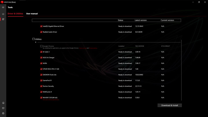
Task: Click Ready to download status for AURA
Action: click(x=125, y=63)
